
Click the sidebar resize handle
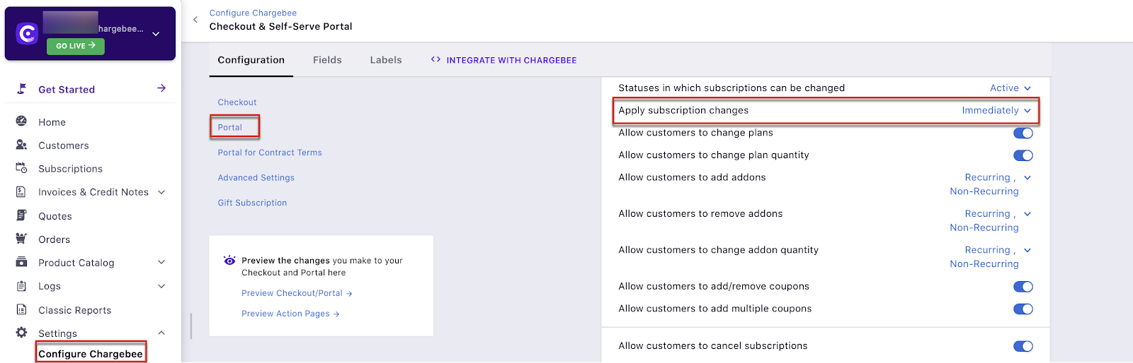tap(191, 326)
